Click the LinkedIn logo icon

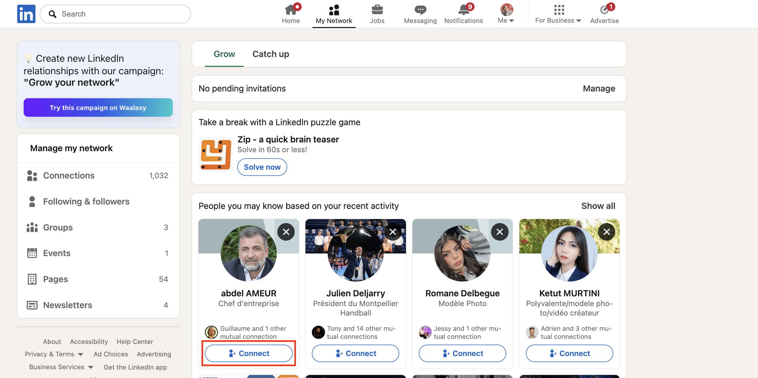click(26, 14)
